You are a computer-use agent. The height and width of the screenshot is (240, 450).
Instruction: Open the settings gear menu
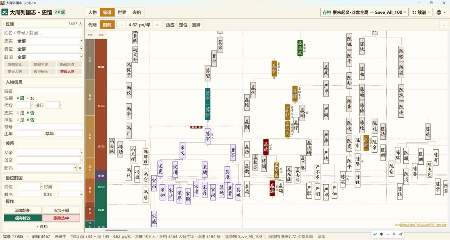coord(441,12)
